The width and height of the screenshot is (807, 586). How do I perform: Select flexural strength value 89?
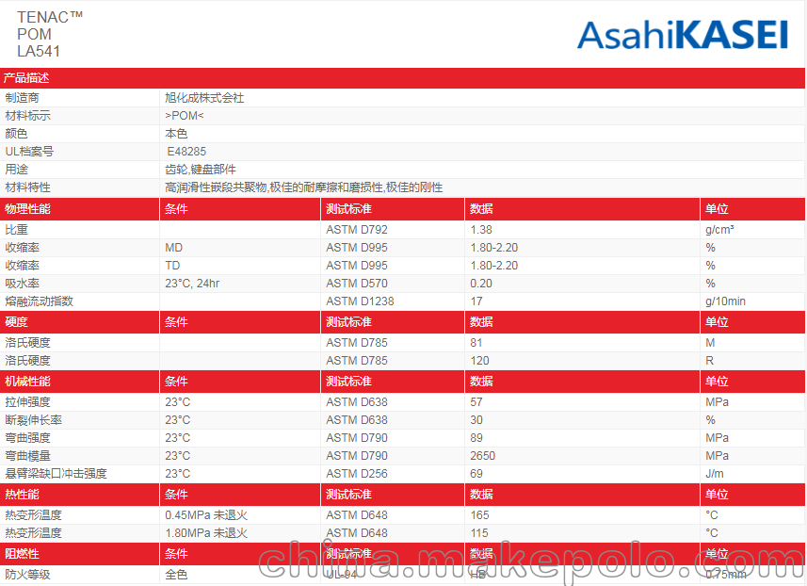click(476, 438)
